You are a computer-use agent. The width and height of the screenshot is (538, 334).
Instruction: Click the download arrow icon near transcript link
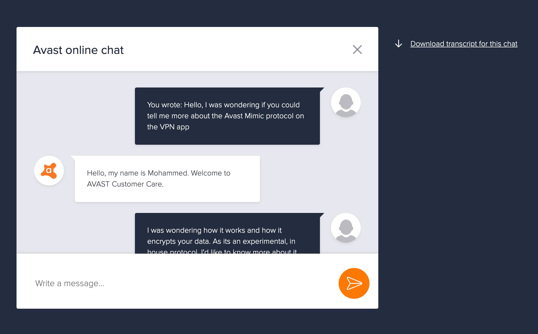coord(398,44)
